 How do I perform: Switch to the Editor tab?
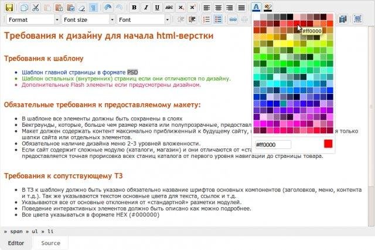(x=16, y=243)
